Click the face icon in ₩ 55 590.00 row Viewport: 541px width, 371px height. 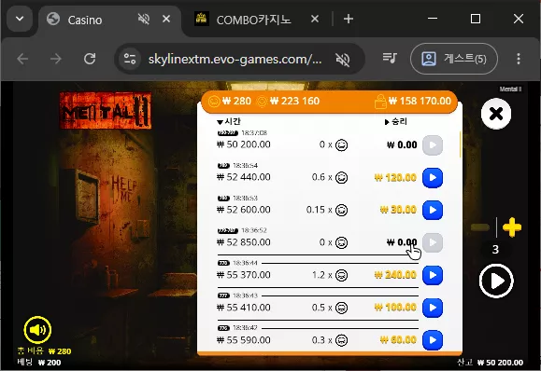point(342,340)
